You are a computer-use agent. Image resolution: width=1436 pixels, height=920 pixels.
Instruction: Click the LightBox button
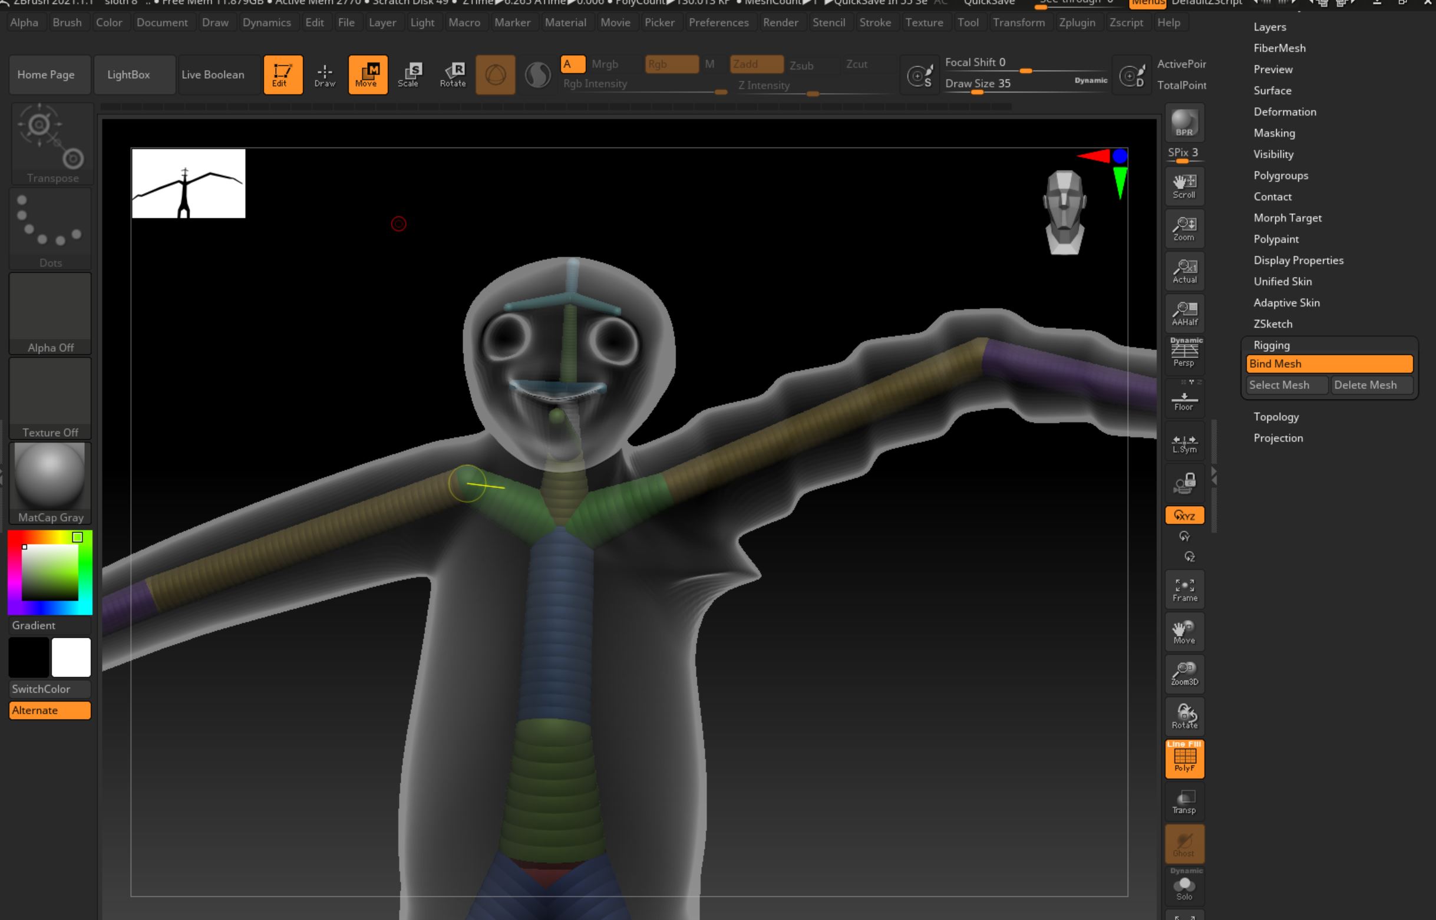[x=128, y=75]
